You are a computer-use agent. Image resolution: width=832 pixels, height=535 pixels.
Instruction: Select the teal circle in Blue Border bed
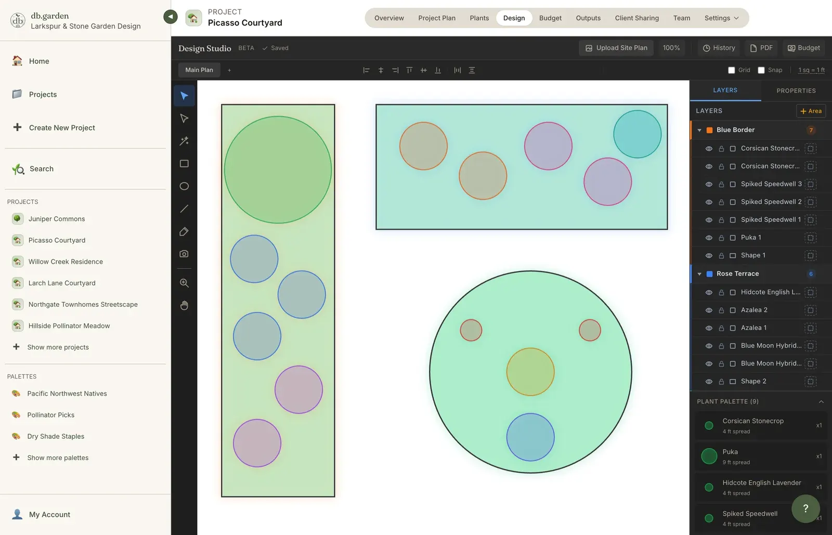click(637, 134)
